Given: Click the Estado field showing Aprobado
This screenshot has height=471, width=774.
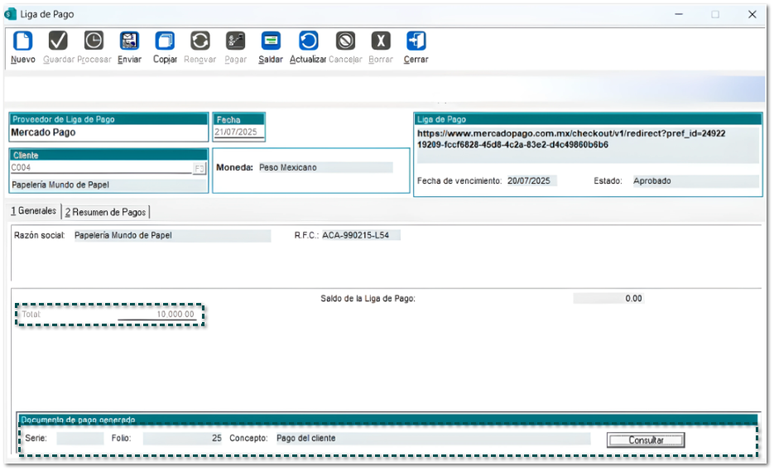Looking at the screenshot, I should tap(695, 180).
